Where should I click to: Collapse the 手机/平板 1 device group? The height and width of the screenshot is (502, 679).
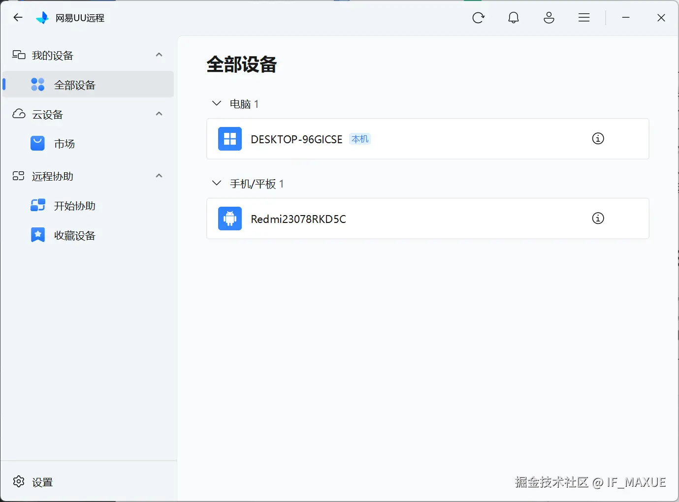tap(216, 183)
